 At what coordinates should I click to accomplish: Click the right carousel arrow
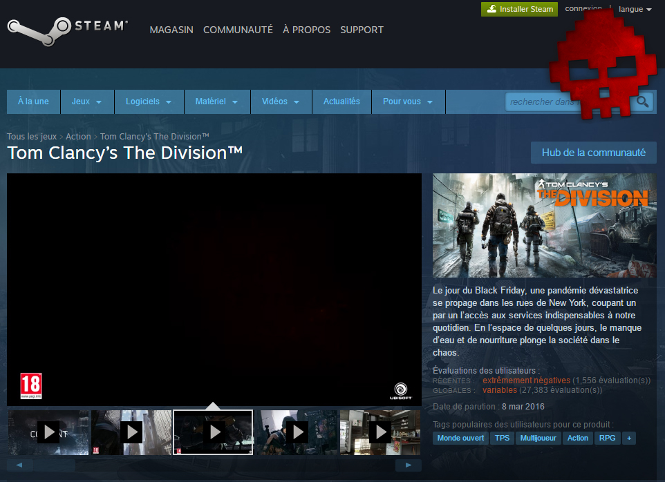(x=409, y=465)
